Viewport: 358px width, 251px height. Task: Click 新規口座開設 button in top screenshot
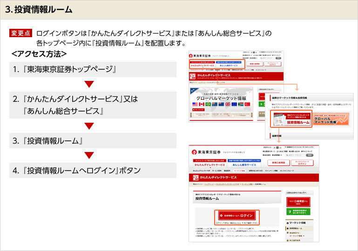click(x=255, y=64)
